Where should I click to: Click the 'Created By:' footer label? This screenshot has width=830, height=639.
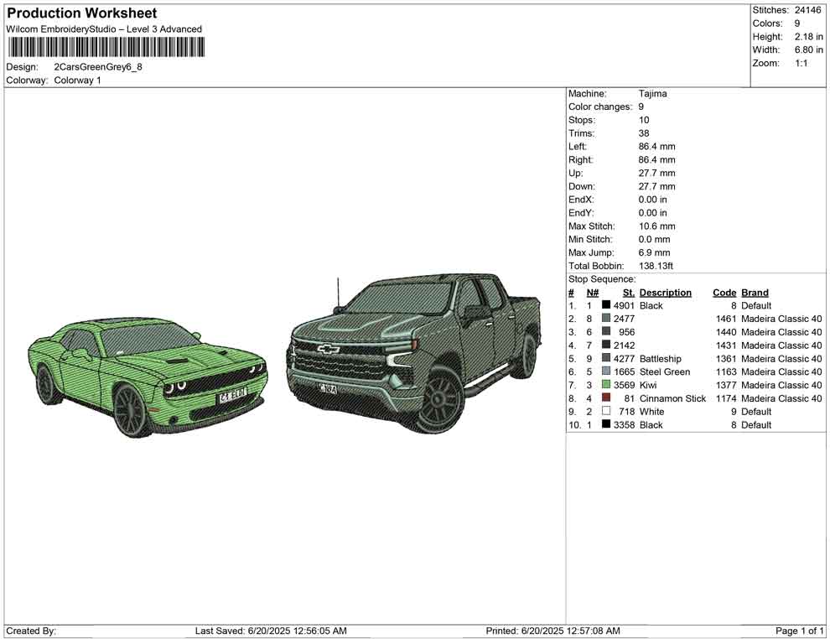(31, 631)
